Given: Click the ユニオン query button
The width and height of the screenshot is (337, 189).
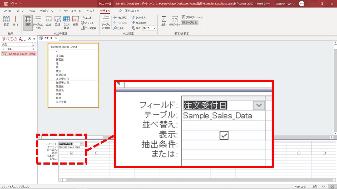Looking at the screenshot, I should (x=87, y=18).
